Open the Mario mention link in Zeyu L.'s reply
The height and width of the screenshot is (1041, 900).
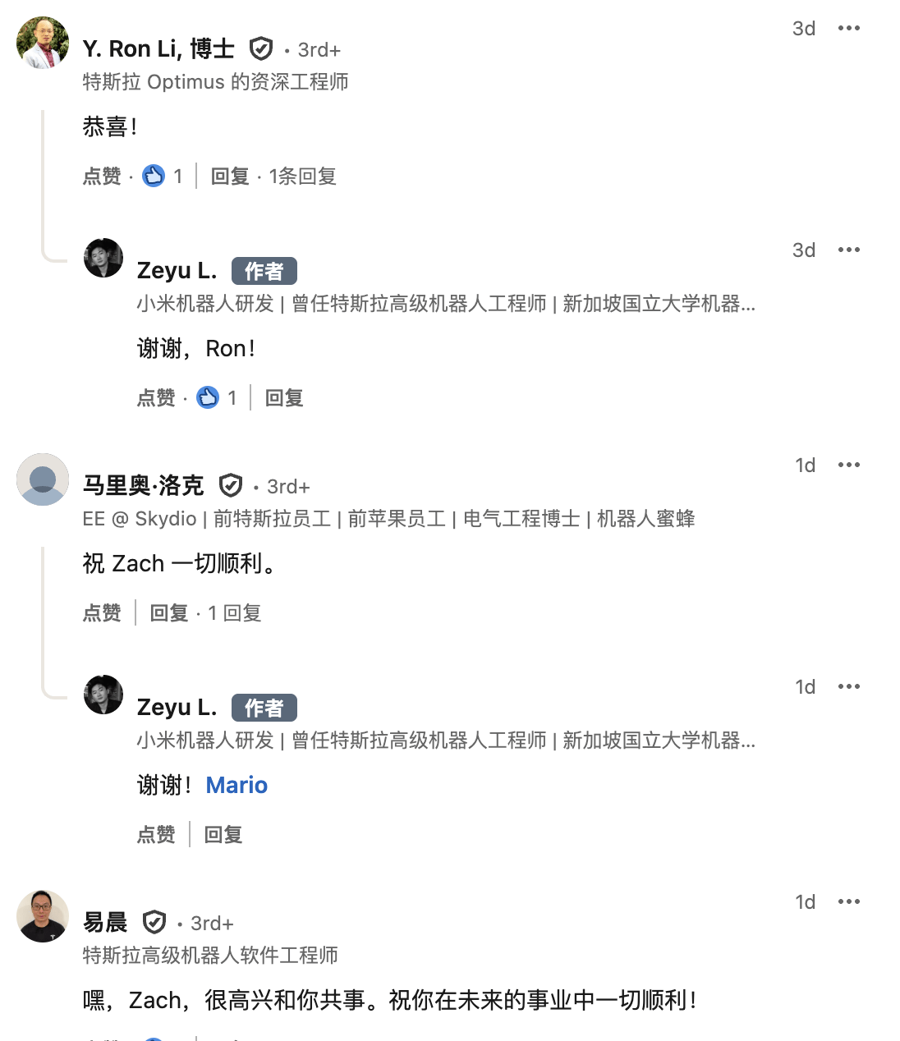point(236,785)
